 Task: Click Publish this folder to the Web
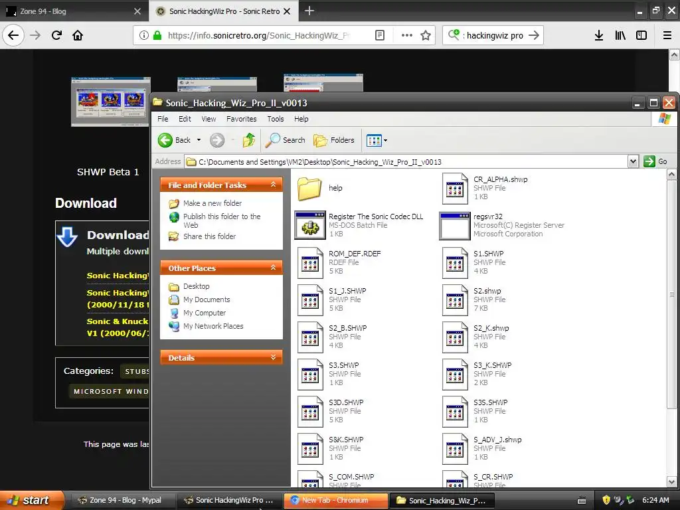point(222,220)
